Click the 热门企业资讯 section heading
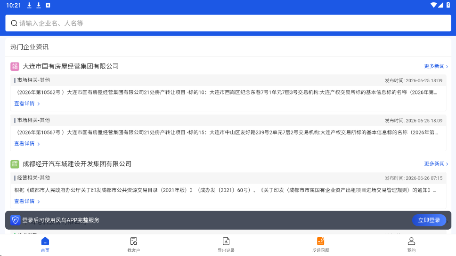 click(x=29, y=47)
